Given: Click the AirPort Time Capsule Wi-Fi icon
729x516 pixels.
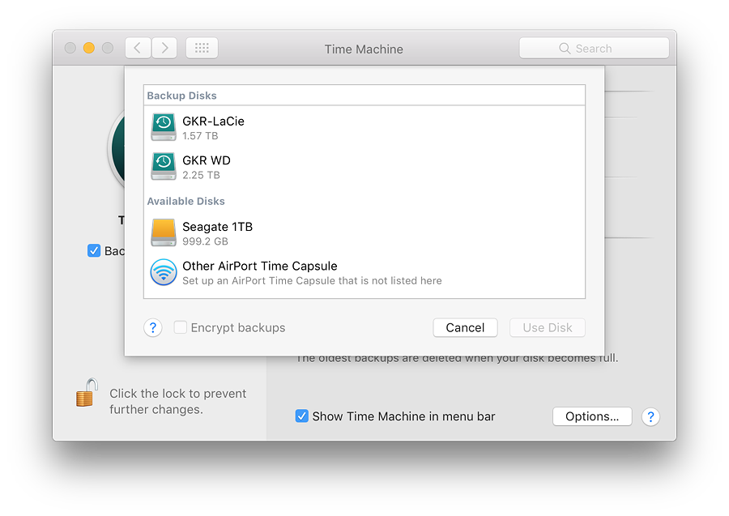Looking at the screenshot, I should point(164,272).
